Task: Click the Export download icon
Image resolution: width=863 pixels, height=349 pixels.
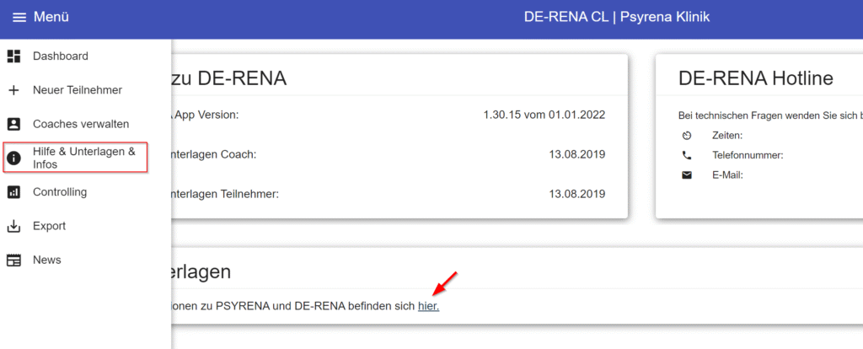Action: [13, 226]
